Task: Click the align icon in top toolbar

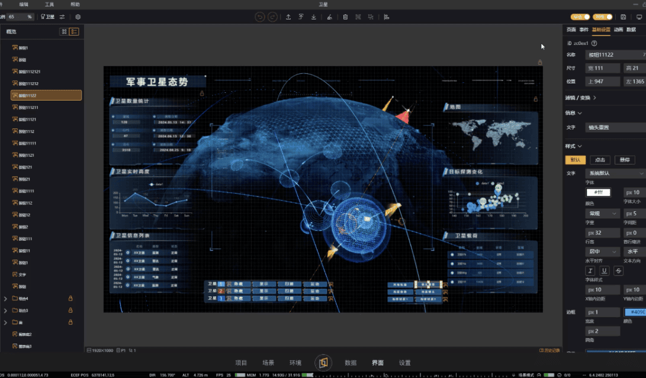Action: pyautogui.click(x=386, y=17)
